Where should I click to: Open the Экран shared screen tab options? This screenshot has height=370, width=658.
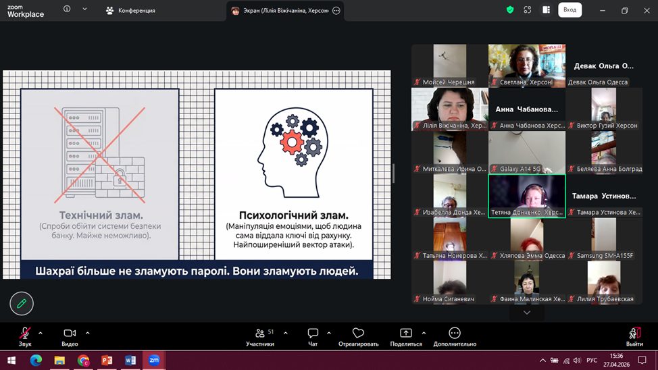(x=336, y=11)
